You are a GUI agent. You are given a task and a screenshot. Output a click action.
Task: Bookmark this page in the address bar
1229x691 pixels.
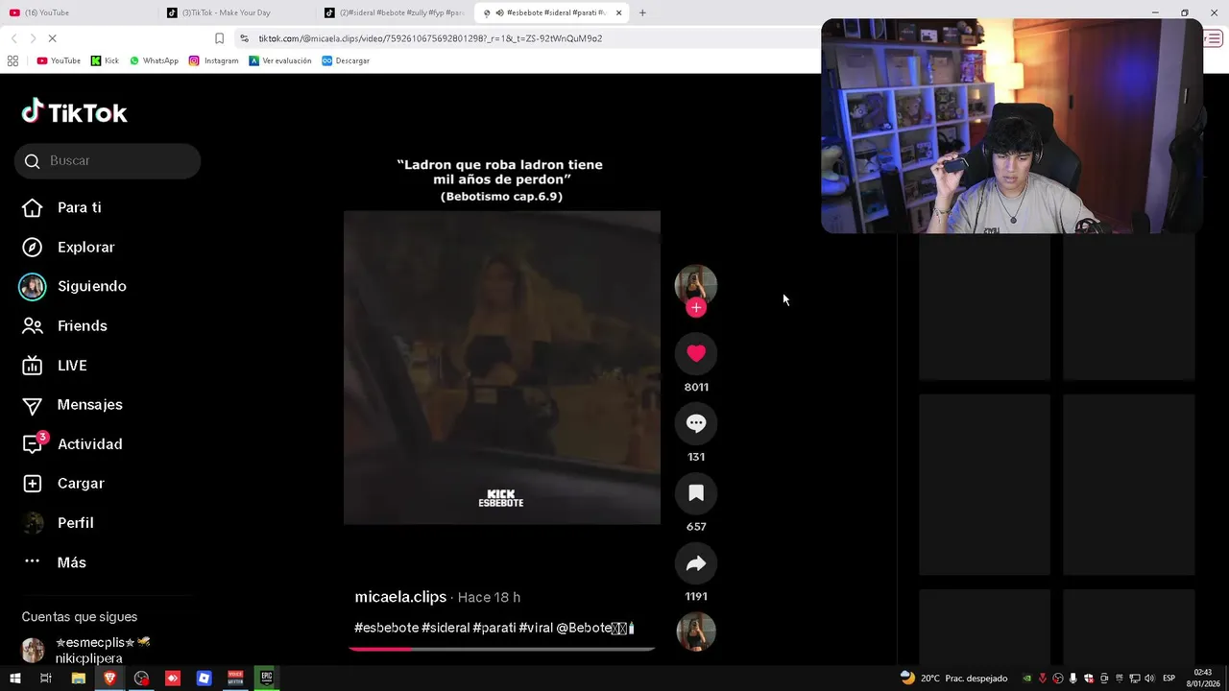(x=219, y=38)
